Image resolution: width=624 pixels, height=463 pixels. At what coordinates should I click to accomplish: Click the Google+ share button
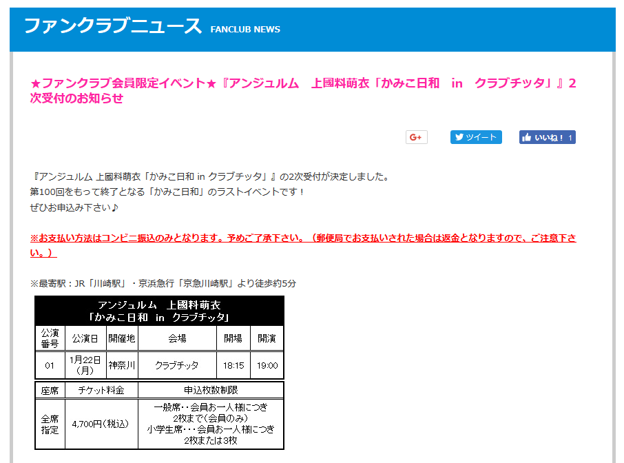tap(416, 137)
